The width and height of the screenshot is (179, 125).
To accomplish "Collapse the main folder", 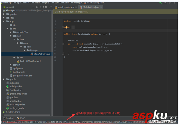I will pos(11,36).
